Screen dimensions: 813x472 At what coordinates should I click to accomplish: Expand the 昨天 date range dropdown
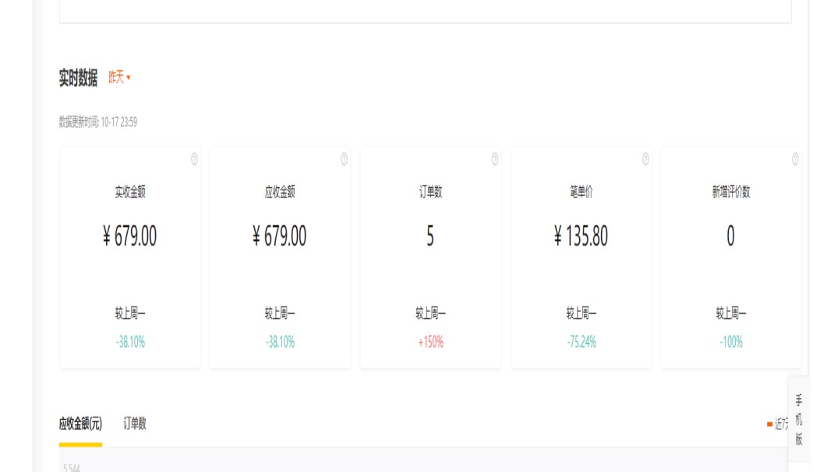(x=119, y=77)
